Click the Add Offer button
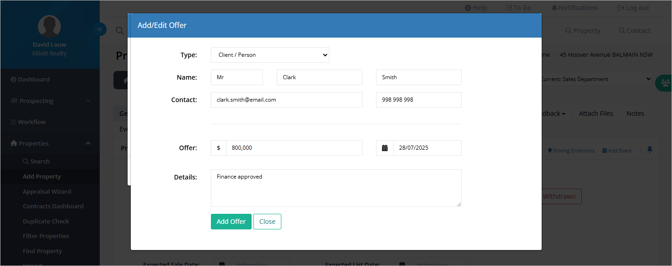This screenshot has height=266, width=672. pos(231,222)
